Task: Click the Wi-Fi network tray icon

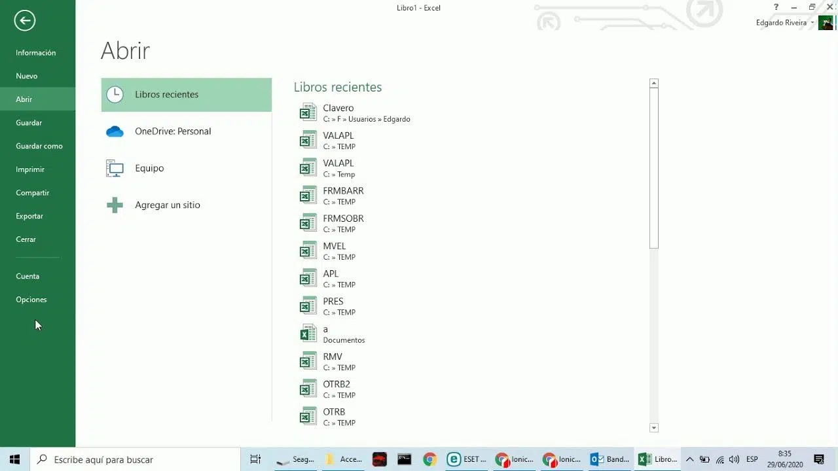Action: 720,459
